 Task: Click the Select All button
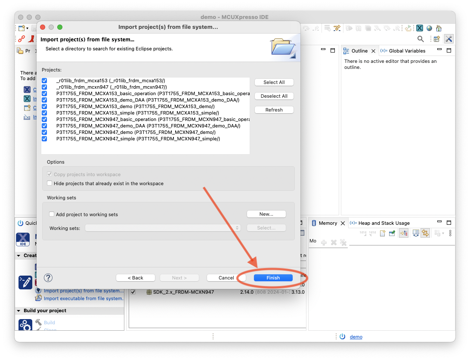274,82
